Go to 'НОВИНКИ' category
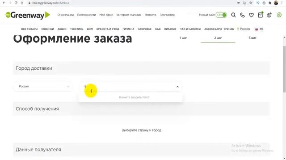The height and width of the screenshot is (160, 286). pyautogui.click(x=47, y=29)
